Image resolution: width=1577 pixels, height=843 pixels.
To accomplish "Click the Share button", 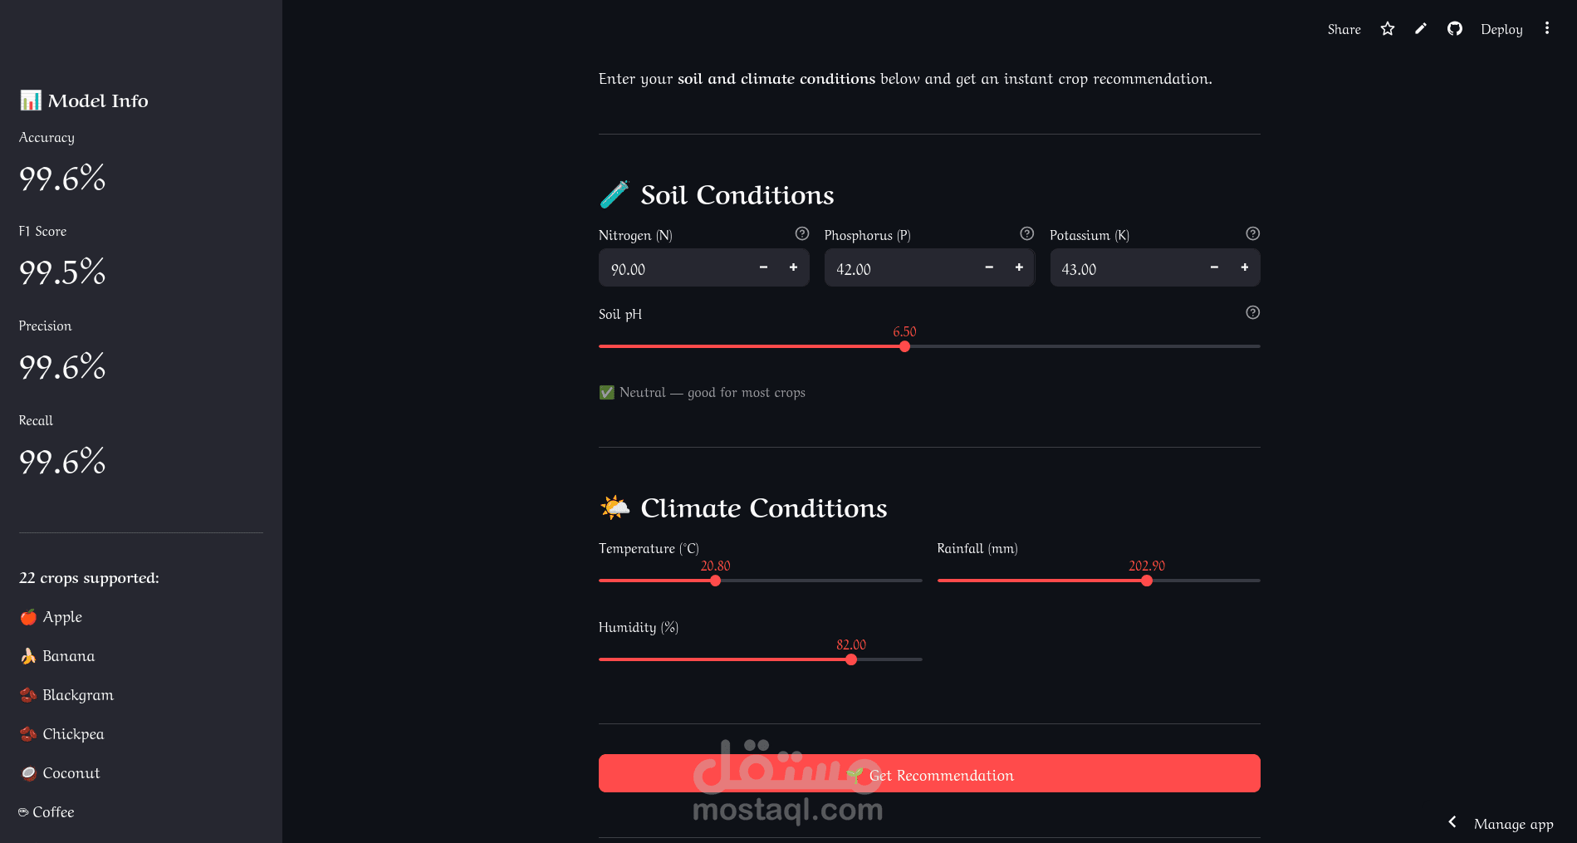I will pos(1344,29).
